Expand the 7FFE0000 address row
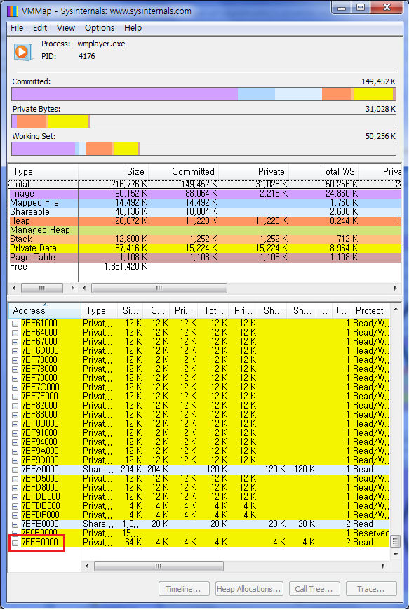409x610 pixels. 15,543
